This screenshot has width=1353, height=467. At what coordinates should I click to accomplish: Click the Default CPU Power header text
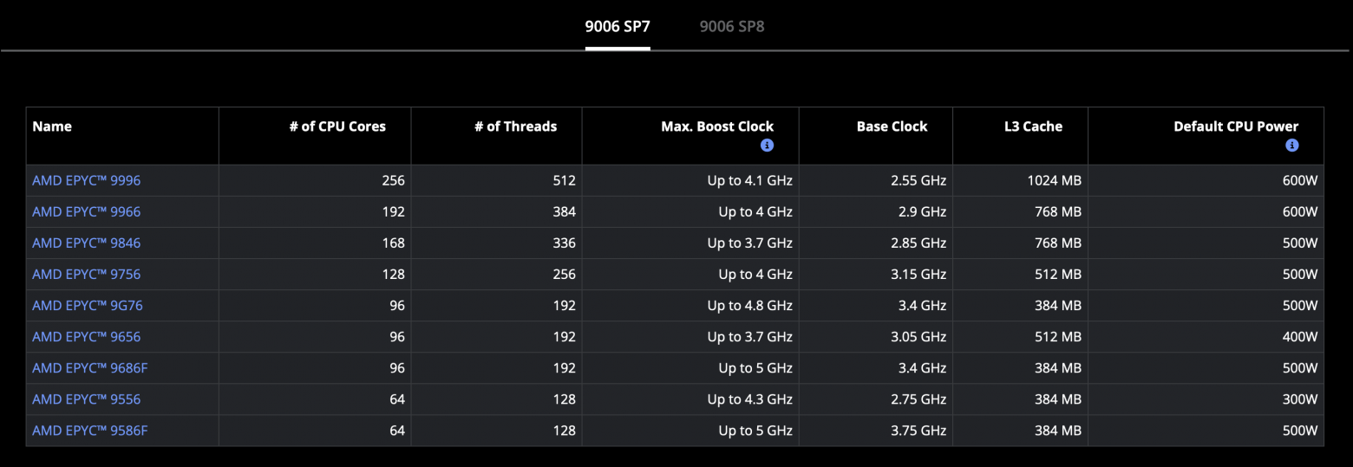[x=1236, y=126]
